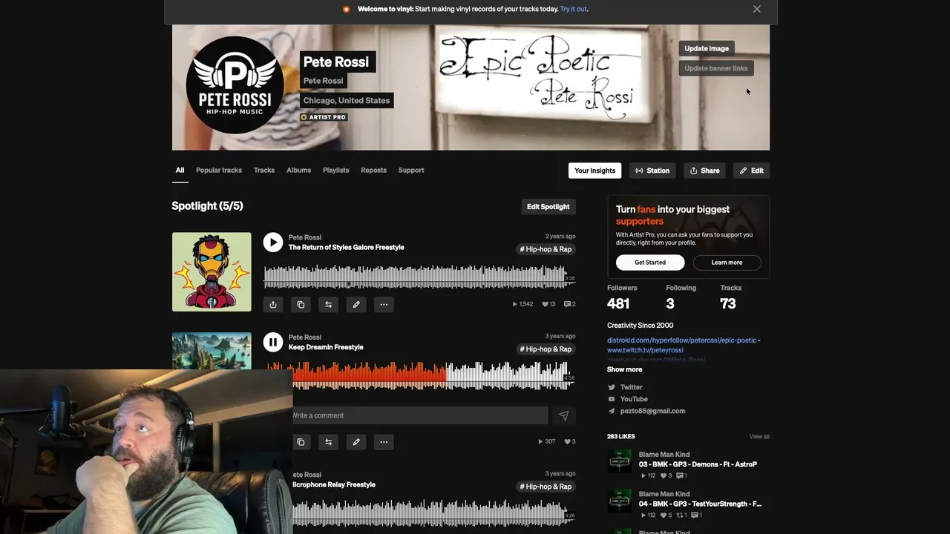Image resolution: width=950 pixels, height=534 pixels.
Task: Click heart count on TestYourStrength liked track
Action: (x=664, y=515)
